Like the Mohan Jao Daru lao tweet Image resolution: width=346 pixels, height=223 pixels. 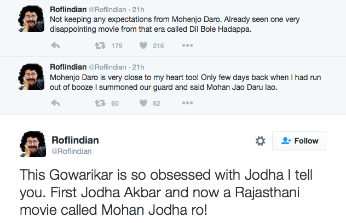point(143,102)
